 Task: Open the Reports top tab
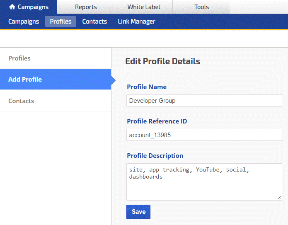tap(86, 7)
